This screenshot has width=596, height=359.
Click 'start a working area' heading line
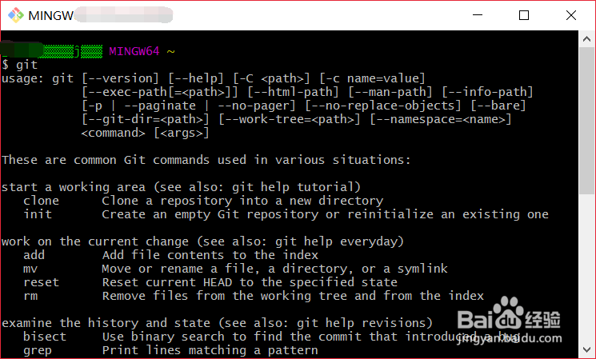[181, 188]
